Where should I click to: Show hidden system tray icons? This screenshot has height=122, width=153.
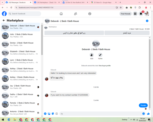[x=131, y=120]
